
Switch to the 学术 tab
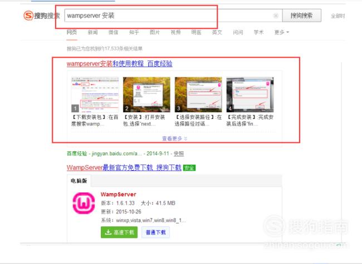pyautogui.click(x=258, y=32)
